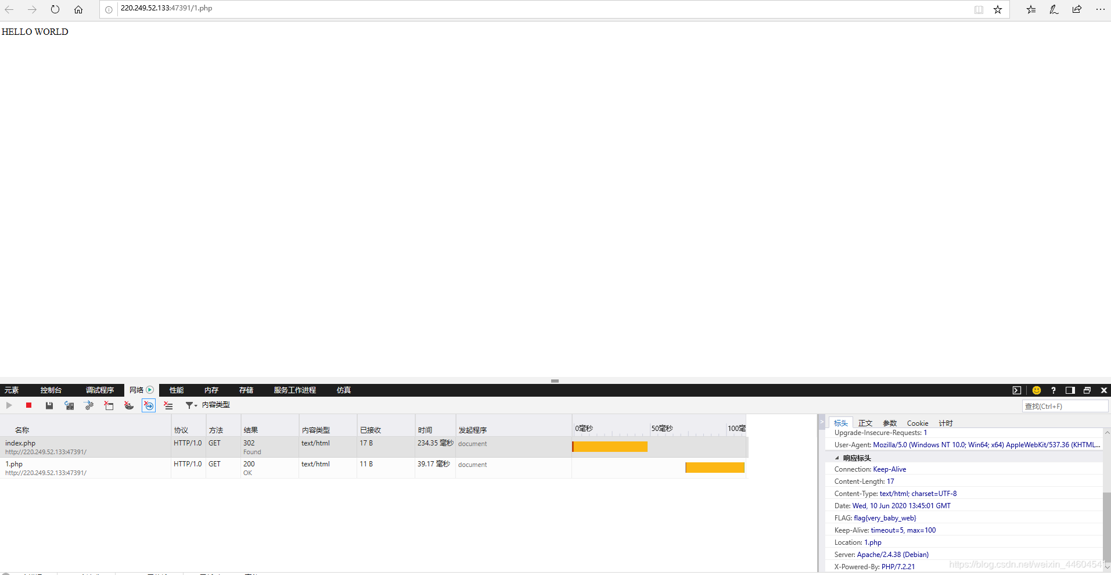Export captured traffic as HAR save icon
Image resolution: width=1111 pixels, height=575 pixels.
click(49, 405)
